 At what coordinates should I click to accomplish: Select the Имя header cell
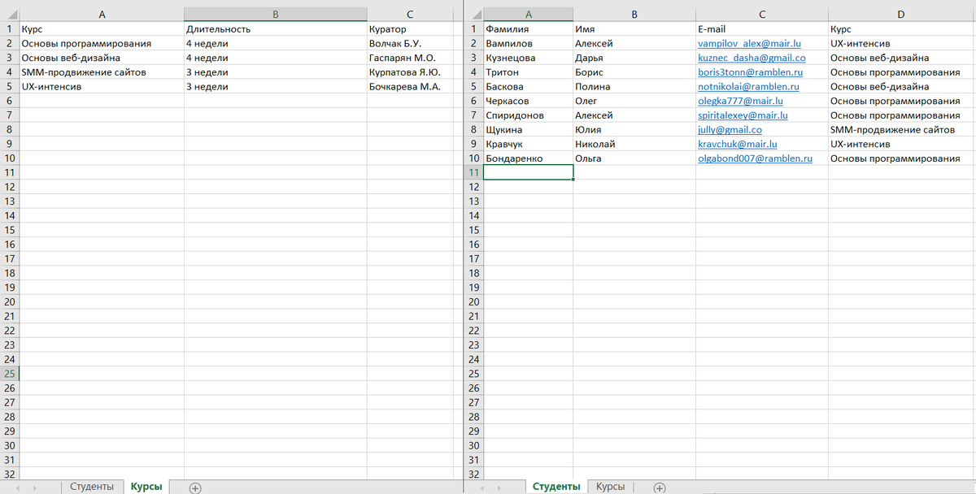point(634,29)
